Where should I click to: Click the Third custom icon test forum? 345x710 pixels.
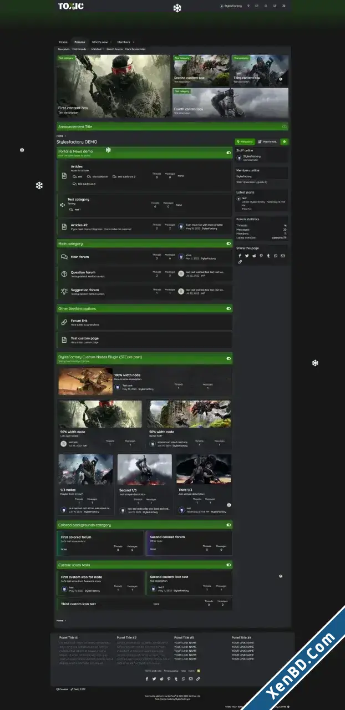[x=78, y=603]
